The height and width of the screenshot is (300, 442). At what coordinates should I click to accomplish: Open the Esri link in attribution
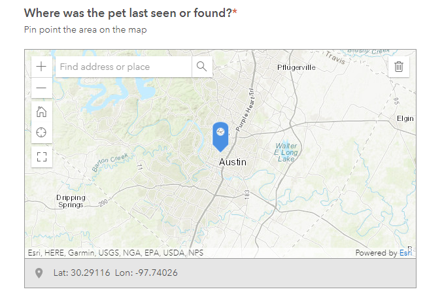[405, 253]
